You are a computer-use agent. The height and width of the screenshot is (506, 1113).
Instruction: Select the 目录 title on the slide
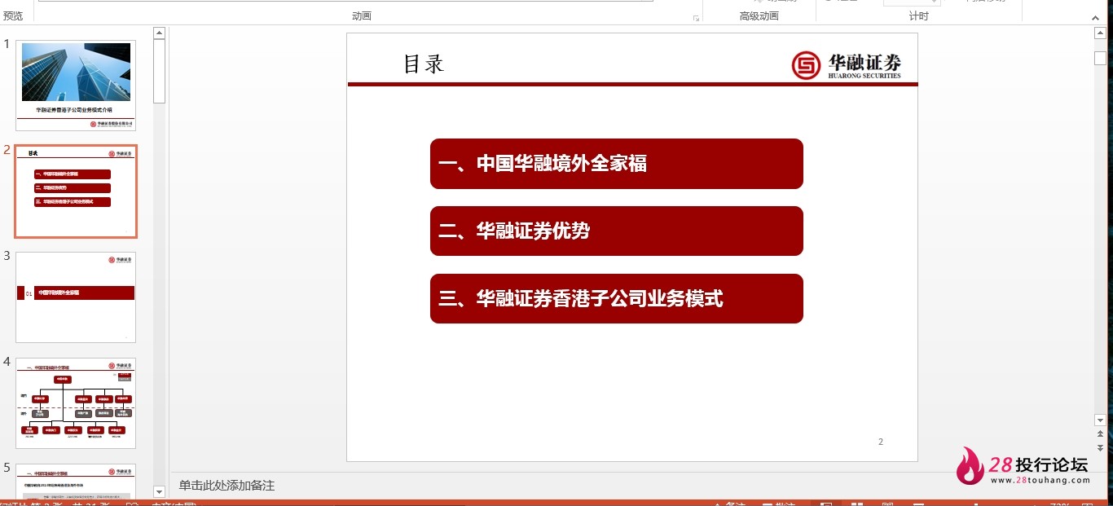(424, 64)
